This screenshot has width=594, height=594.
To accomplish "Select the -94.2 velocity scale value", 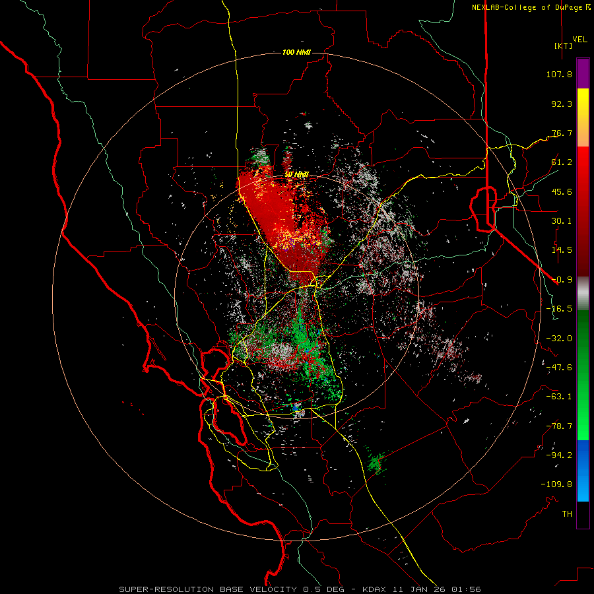I will (x=559, y=455).
